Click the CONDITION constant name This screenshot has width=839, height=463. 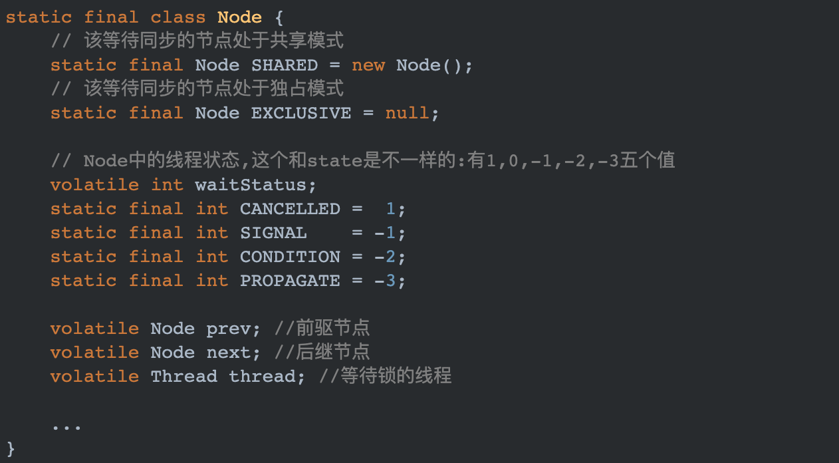pos(290,257)
